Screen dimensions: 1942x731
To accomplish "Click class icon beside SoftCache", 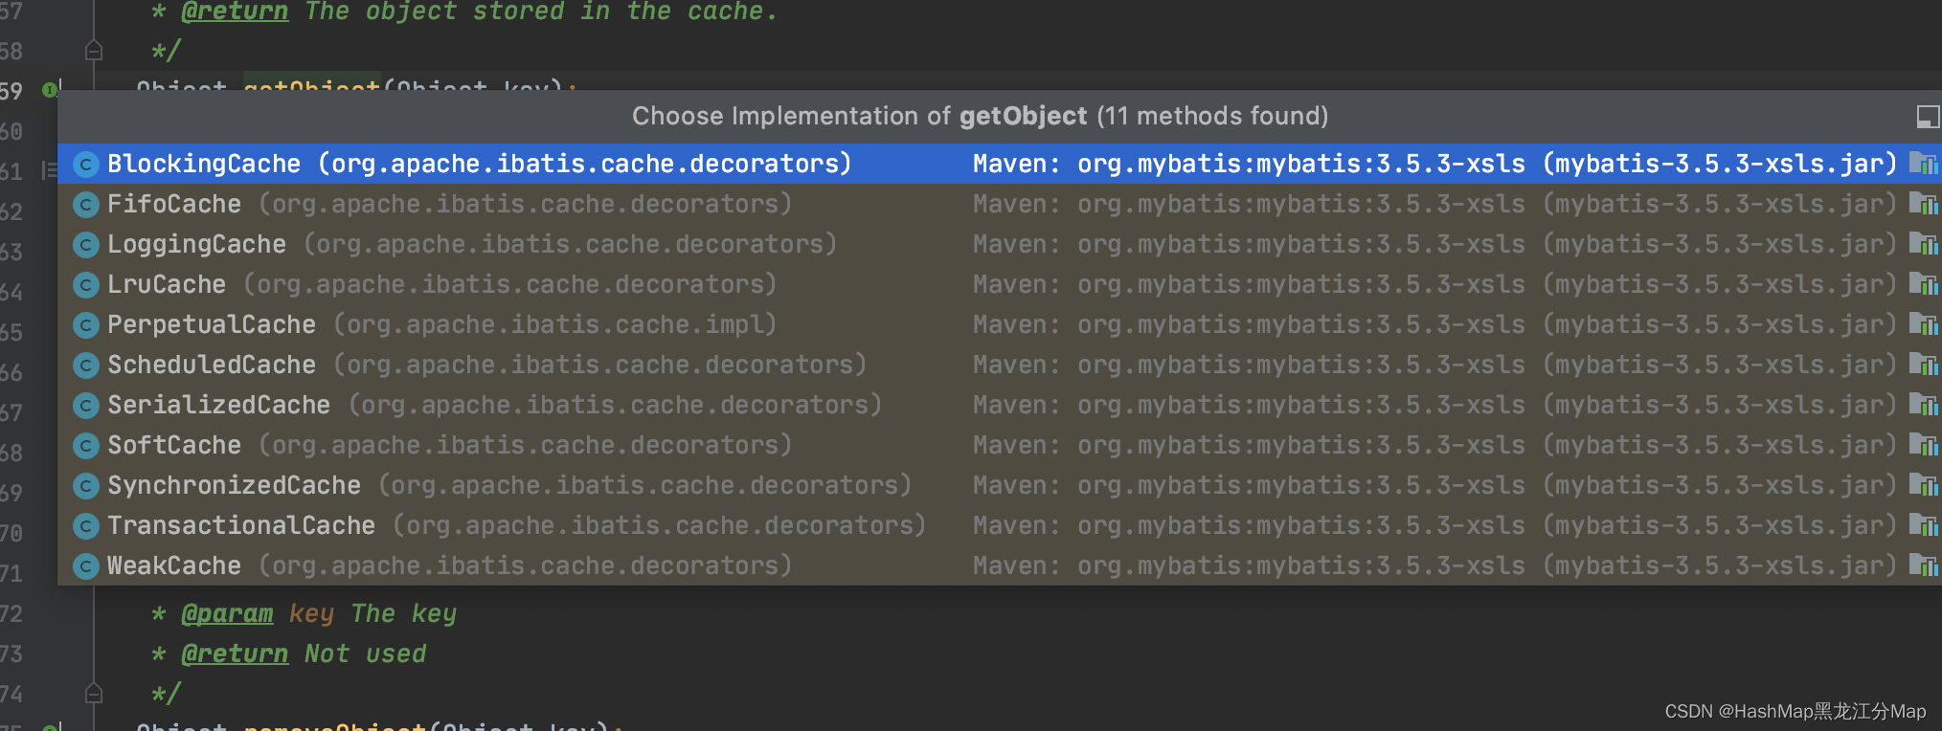I will [86, 446].
